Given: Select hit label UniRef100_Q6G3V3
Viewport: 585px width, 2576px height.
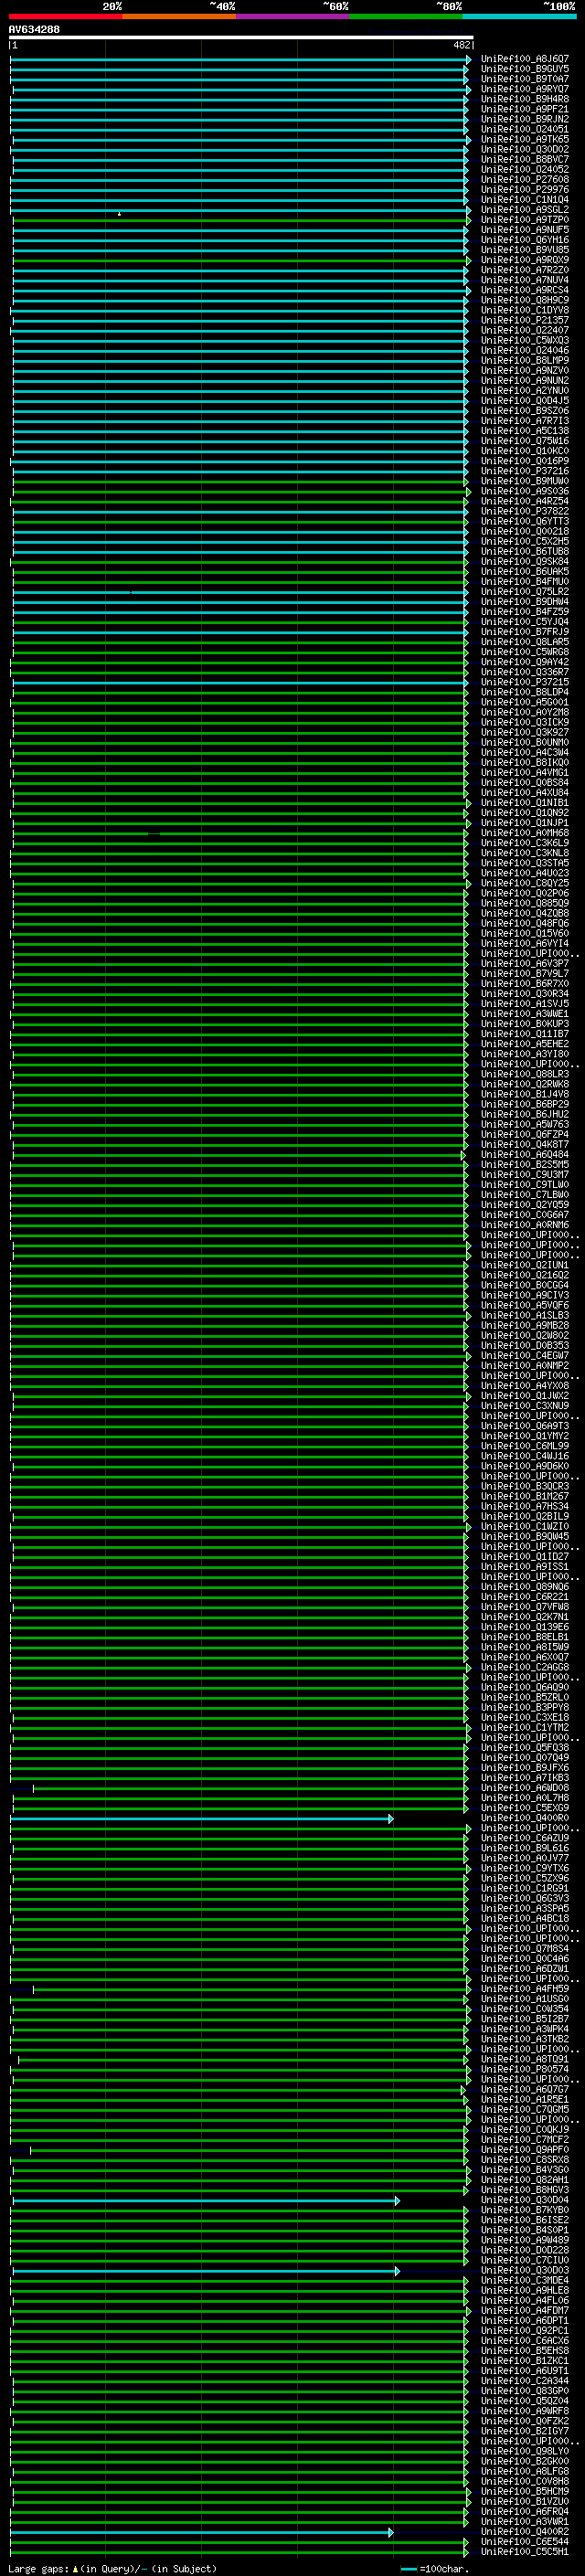Looking at the screenshot, I should point(525,1899).
